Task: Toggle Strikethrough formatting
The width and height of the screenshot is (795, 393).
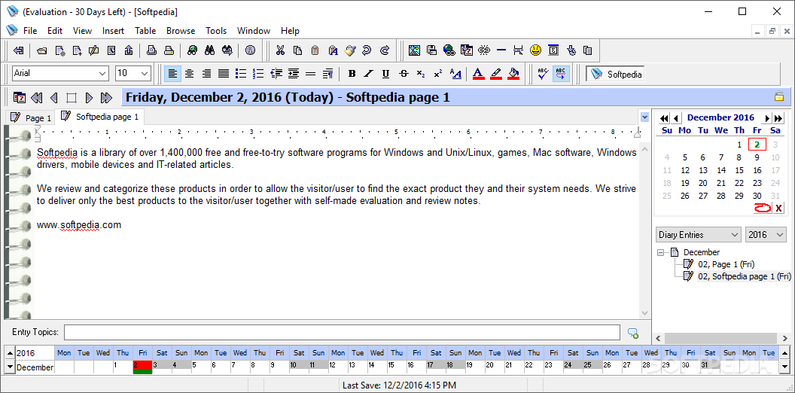Action: (x=404, y=74)
